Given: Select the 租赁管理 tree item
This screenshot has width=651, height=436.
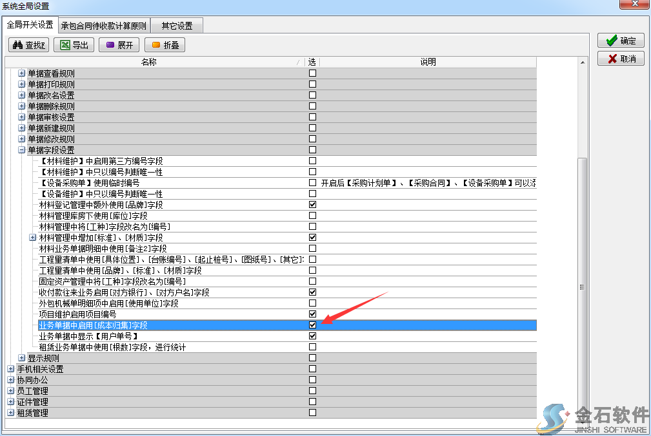Looking at the screenshot, I should [x=32, y=413].
